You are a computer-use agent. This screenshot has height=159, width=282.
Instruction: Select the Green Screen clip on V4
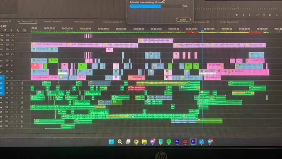click(x=39, y=60)
